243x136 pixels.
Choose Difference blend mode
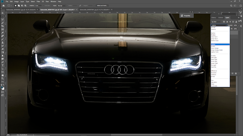click(214, 71)
